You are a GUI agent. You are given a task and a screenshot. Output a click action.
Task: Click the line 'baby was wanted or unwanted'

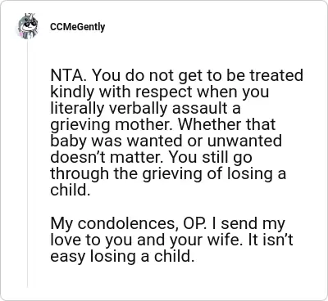[x=166, y=141]
